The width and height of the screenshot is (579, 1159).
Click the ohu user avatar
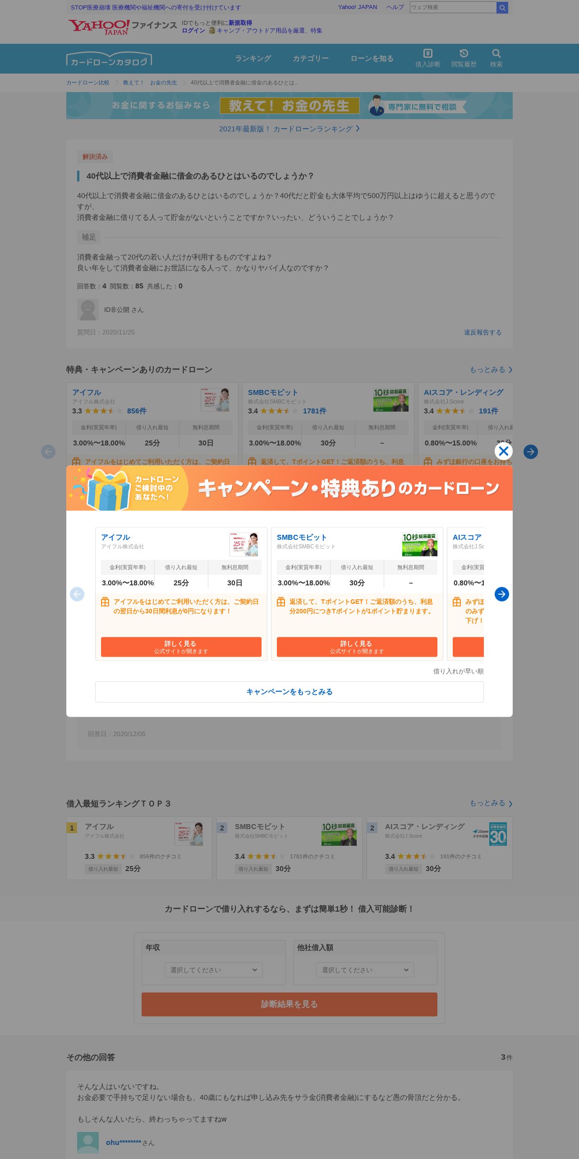(88, 1142)
